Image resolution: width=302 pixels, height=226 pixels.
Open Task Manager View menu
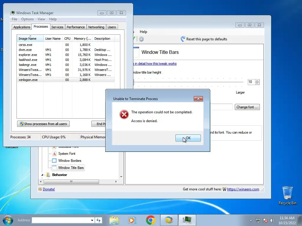[41, 19]
